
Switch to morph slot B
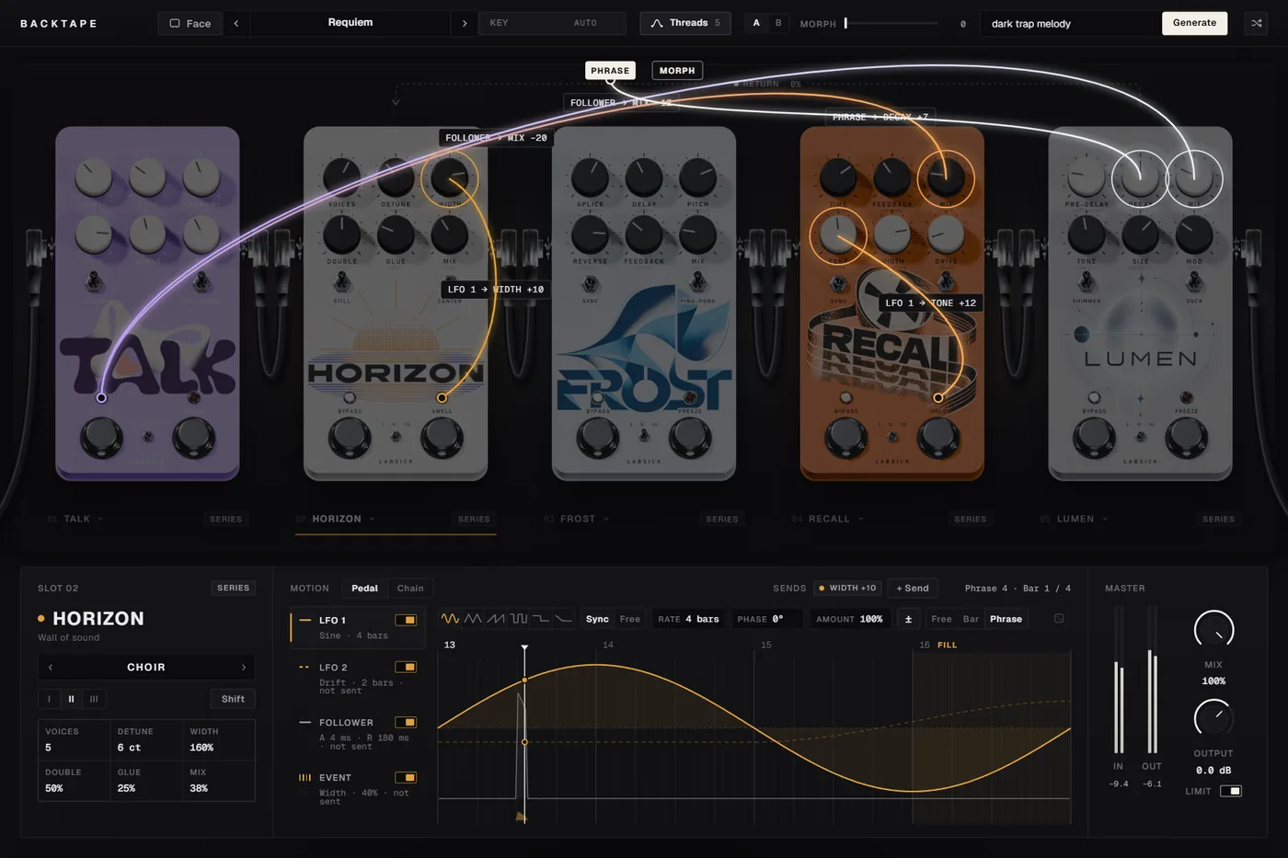click(778, 23)
